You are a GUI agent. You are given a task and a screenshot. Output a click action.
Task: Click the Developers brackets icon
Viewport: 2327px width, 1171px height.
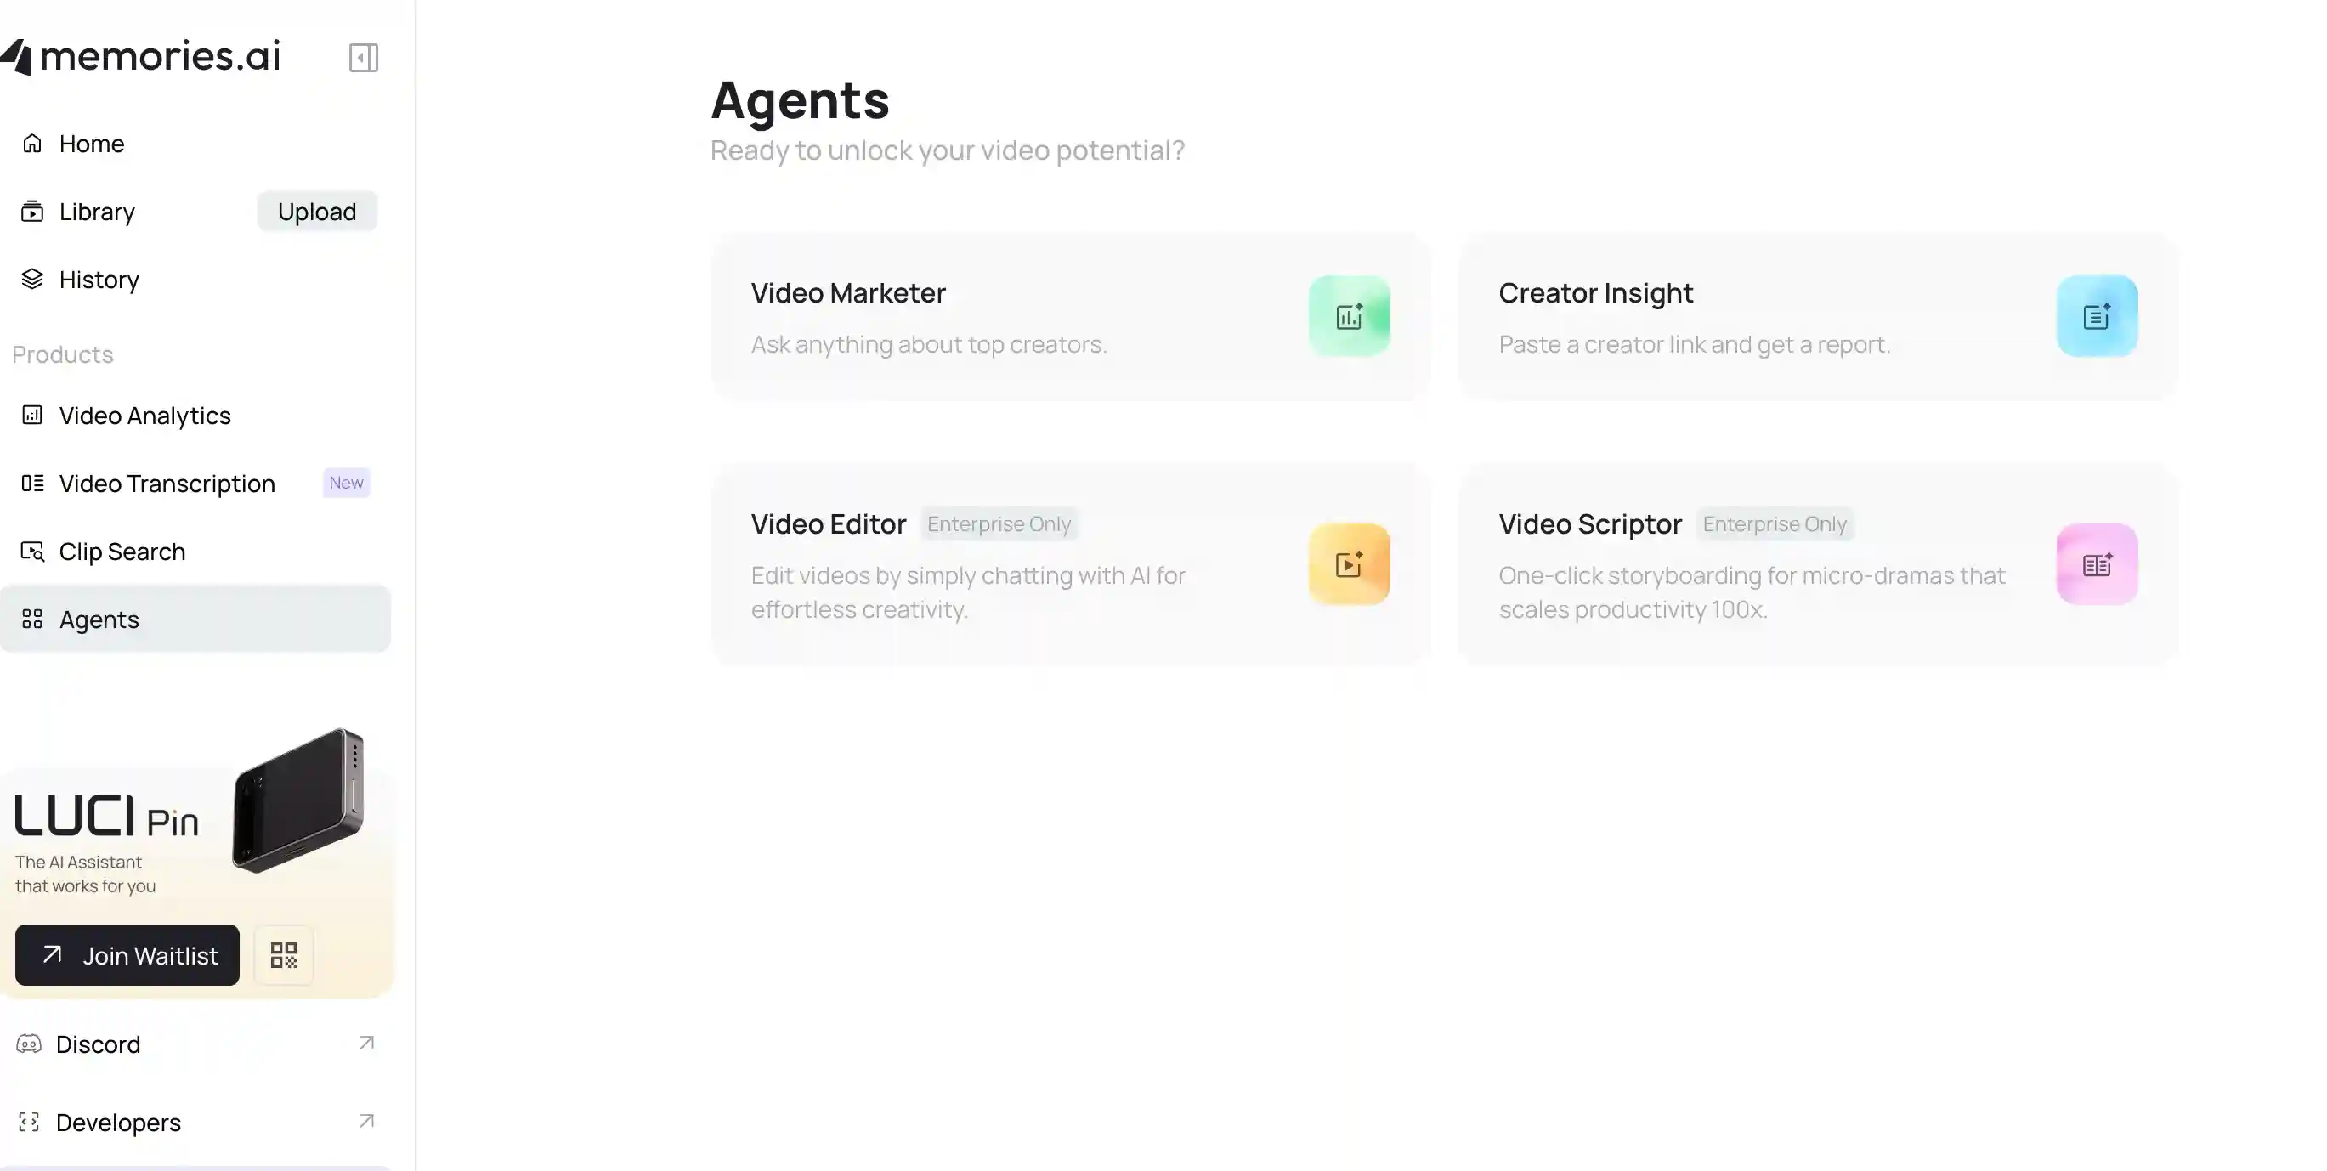(29, 1122)
